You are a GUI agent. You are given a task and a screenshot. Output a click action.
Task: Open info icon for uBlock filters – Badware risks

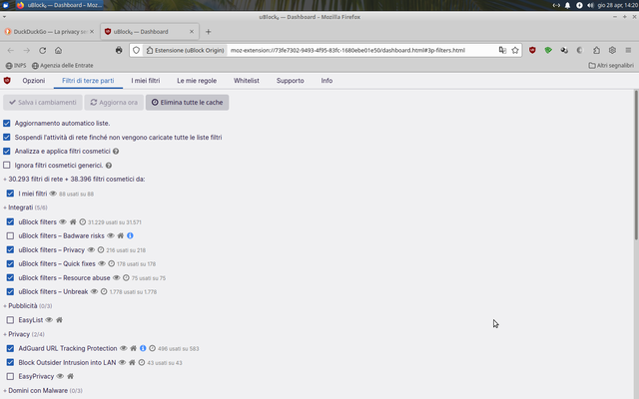[x=130, y=235]
